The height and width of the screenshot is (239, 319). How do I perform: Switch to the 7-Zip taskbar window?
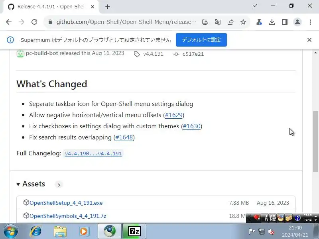[x=134, y=231]
